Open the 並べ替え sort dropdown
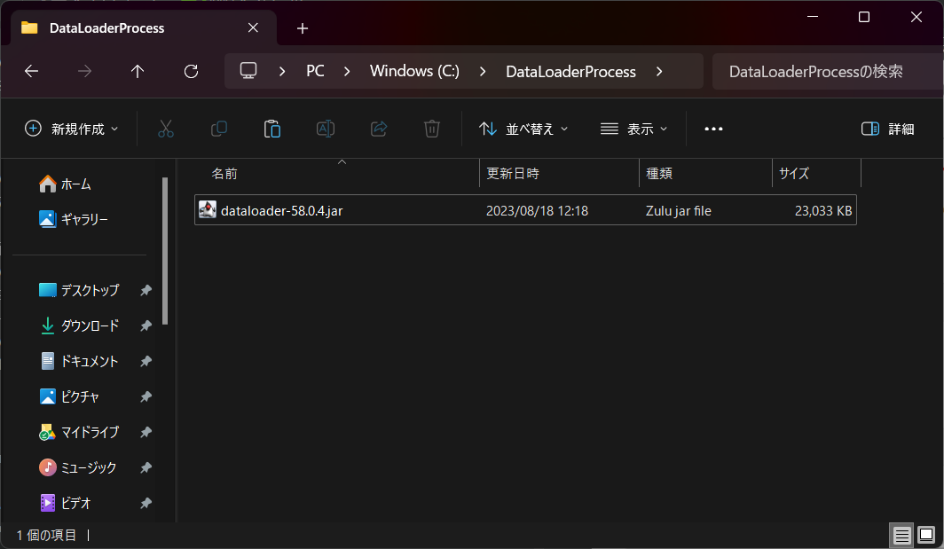 coord(523,129)
